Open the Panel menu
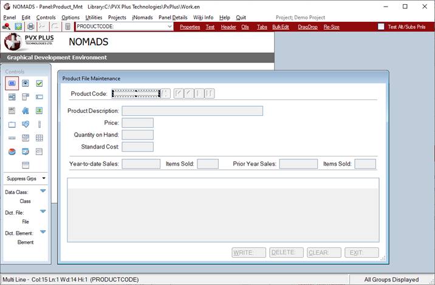Viewport: 435px width, 285px height. [10, 18]
